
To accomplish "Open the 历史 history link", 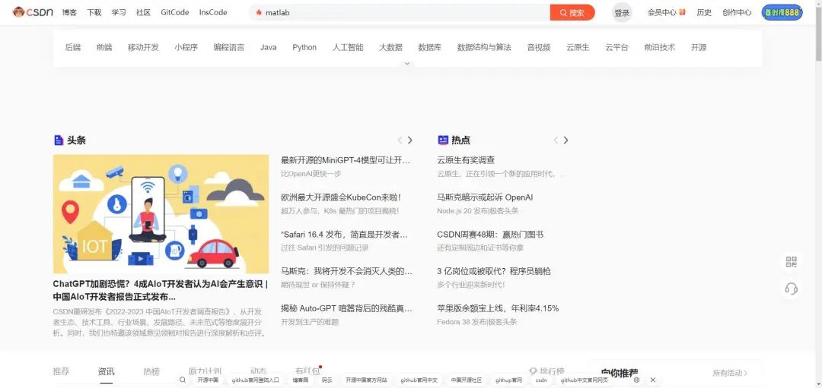I will (704, 13).
